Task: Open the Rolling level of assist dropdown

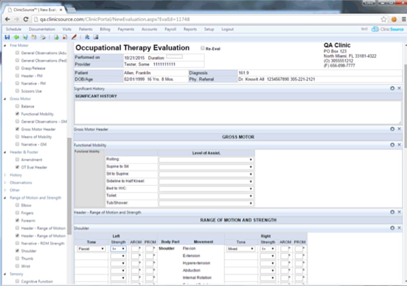Action: tap(206, 160)
